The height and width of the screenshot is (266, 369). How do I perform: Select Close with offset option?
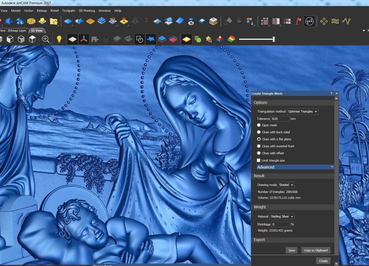click(259, 153)
